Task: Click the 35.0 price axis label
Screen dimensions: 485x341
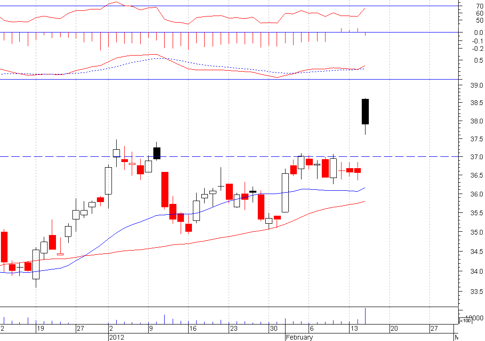Action: (x=477, y=232)
